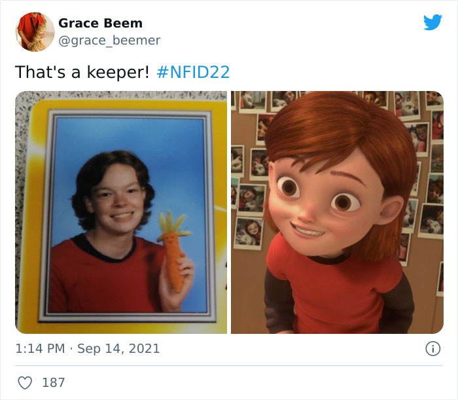
Task: Click the Sep 14, 2021 date
Action: click(x=118, y=348)
